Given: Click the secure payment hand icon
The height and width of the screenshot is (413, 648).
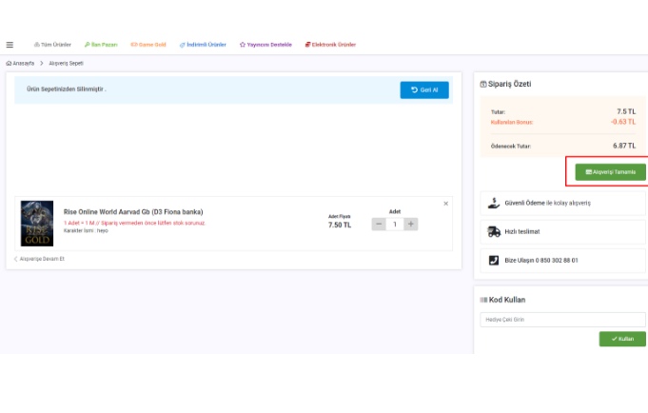Looking at the screenshot, I should (494, 203).
